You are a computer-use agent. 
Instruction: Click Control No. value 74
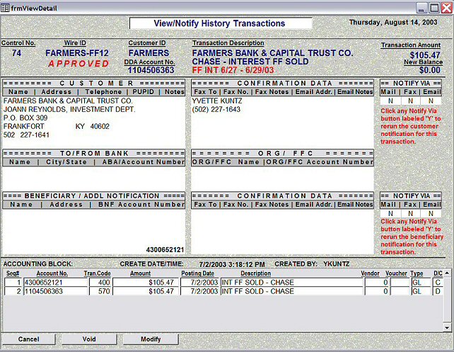tap(16, 53)
